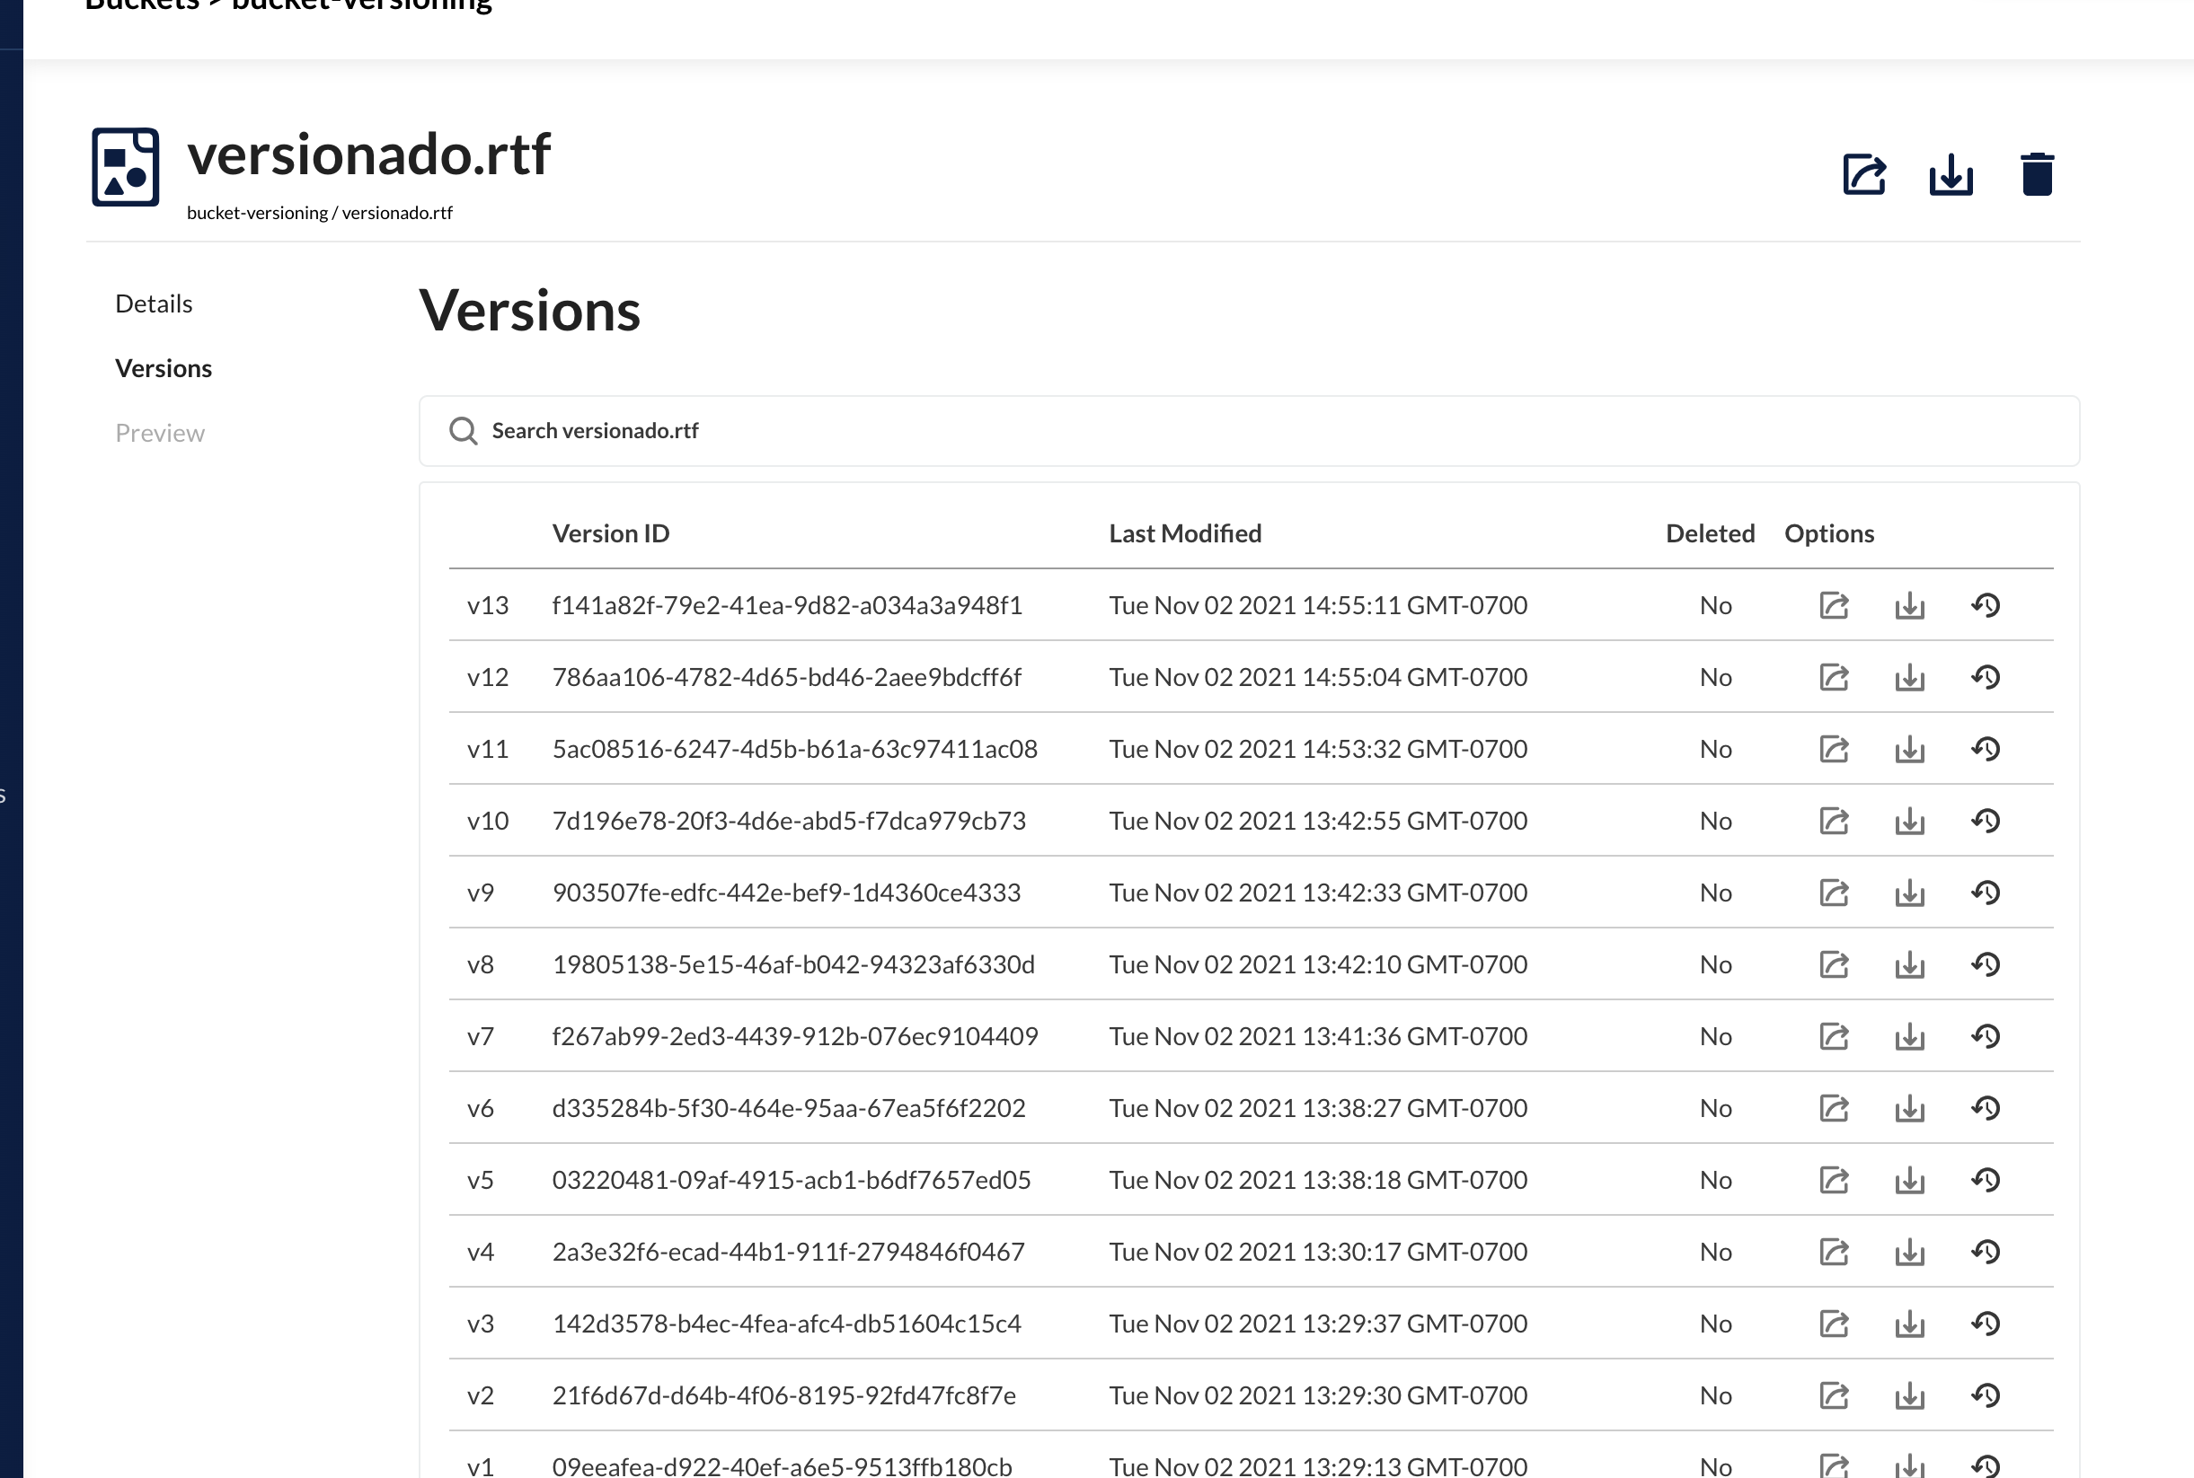Open the Details tab
Viewport: 2194px width, 1478px height.
coord(154,304)
